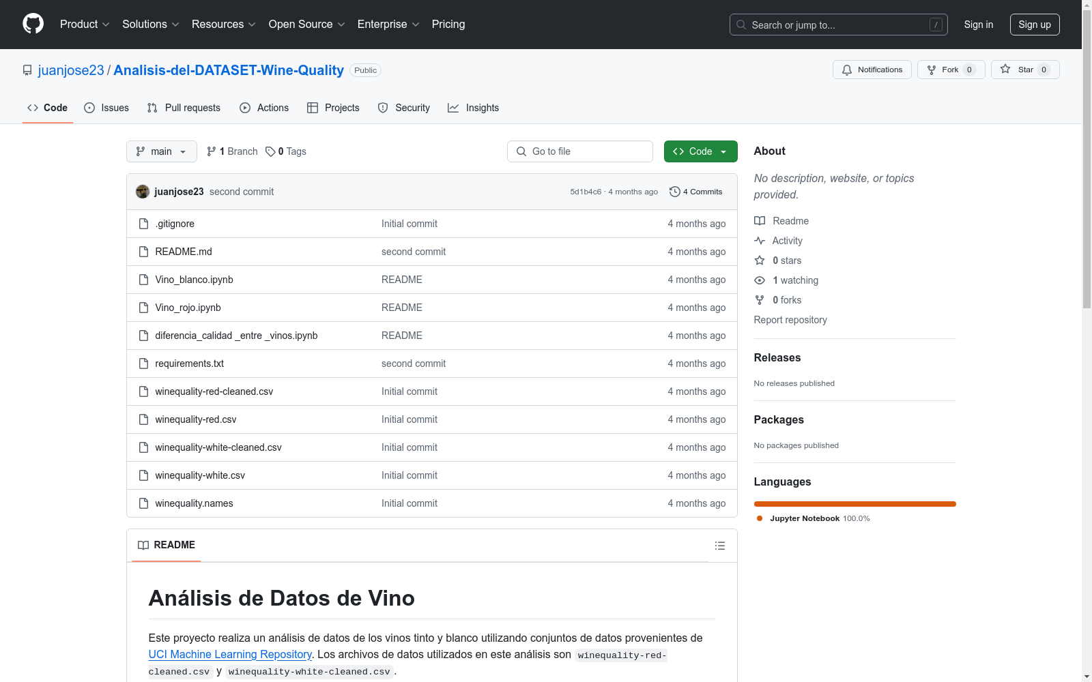This screenshot has height=682, width=1092.
Task: Click the magnifier icon in search bar
Action: (x=741, y=25)
